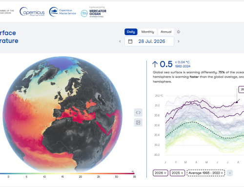This screenshot has height=187, width=244.
Task: Click the highlighted data point on chart
Action: coord(237,102)
